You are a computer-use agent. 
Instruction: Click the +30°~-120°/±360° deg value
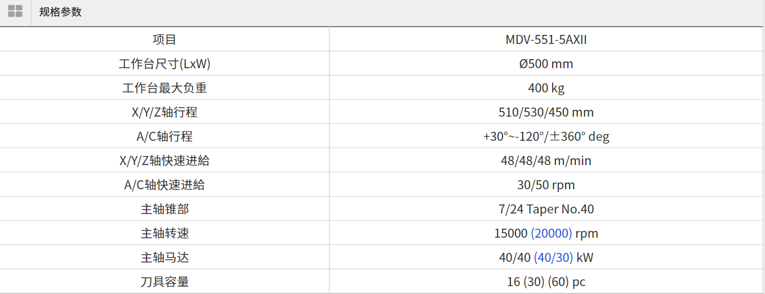click(x=546, y=136)
